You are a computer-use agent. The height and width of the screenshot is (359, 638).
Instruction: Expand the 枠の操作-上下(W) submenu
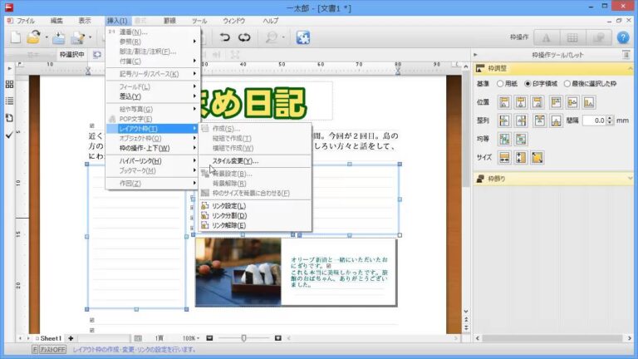tap(153, 148)
